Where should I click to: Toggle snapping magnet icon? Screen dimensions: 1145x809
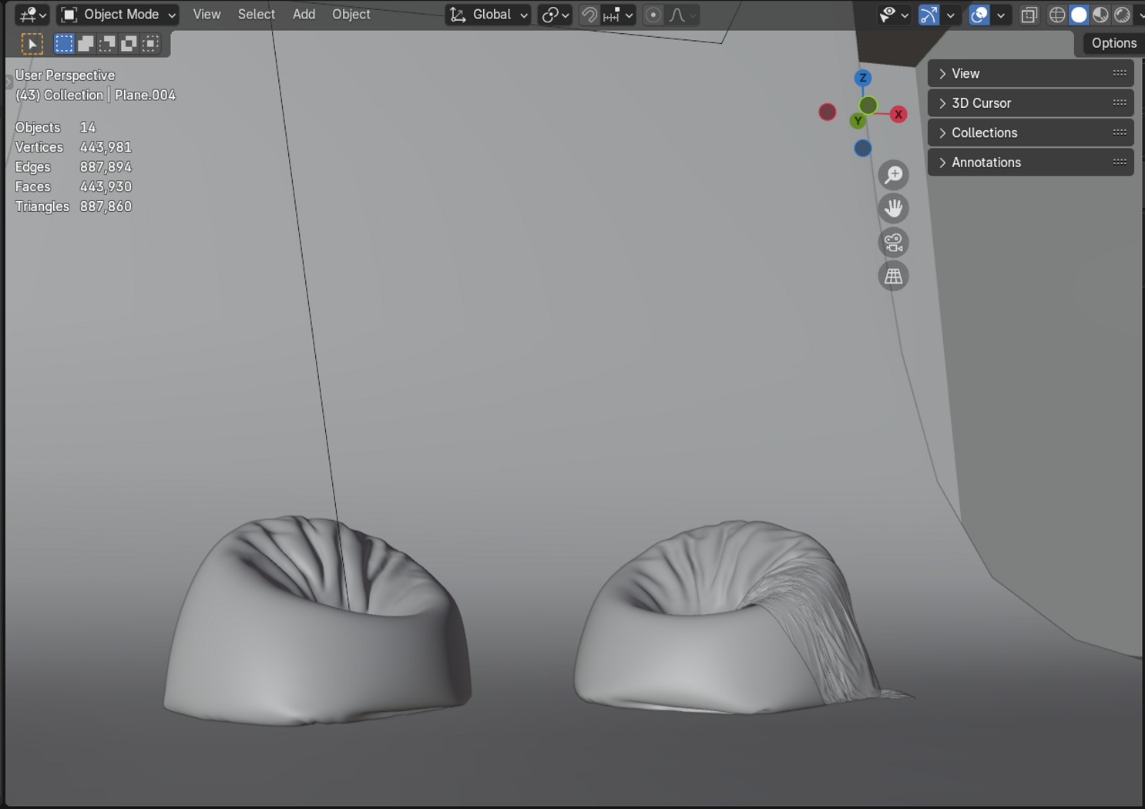click(589, 15)
